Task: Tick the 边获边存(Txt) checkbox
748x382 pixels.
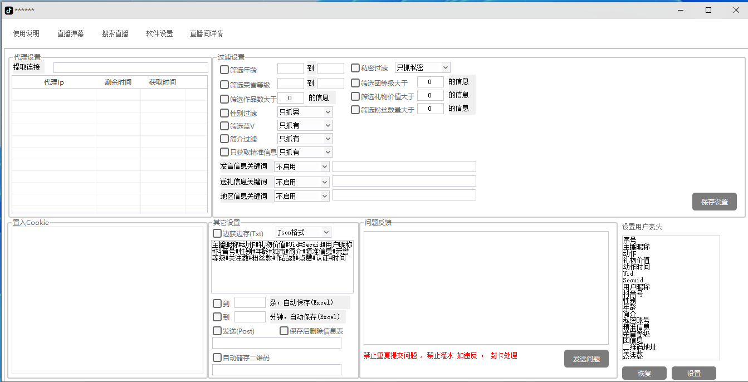Action: click(217, 233)
